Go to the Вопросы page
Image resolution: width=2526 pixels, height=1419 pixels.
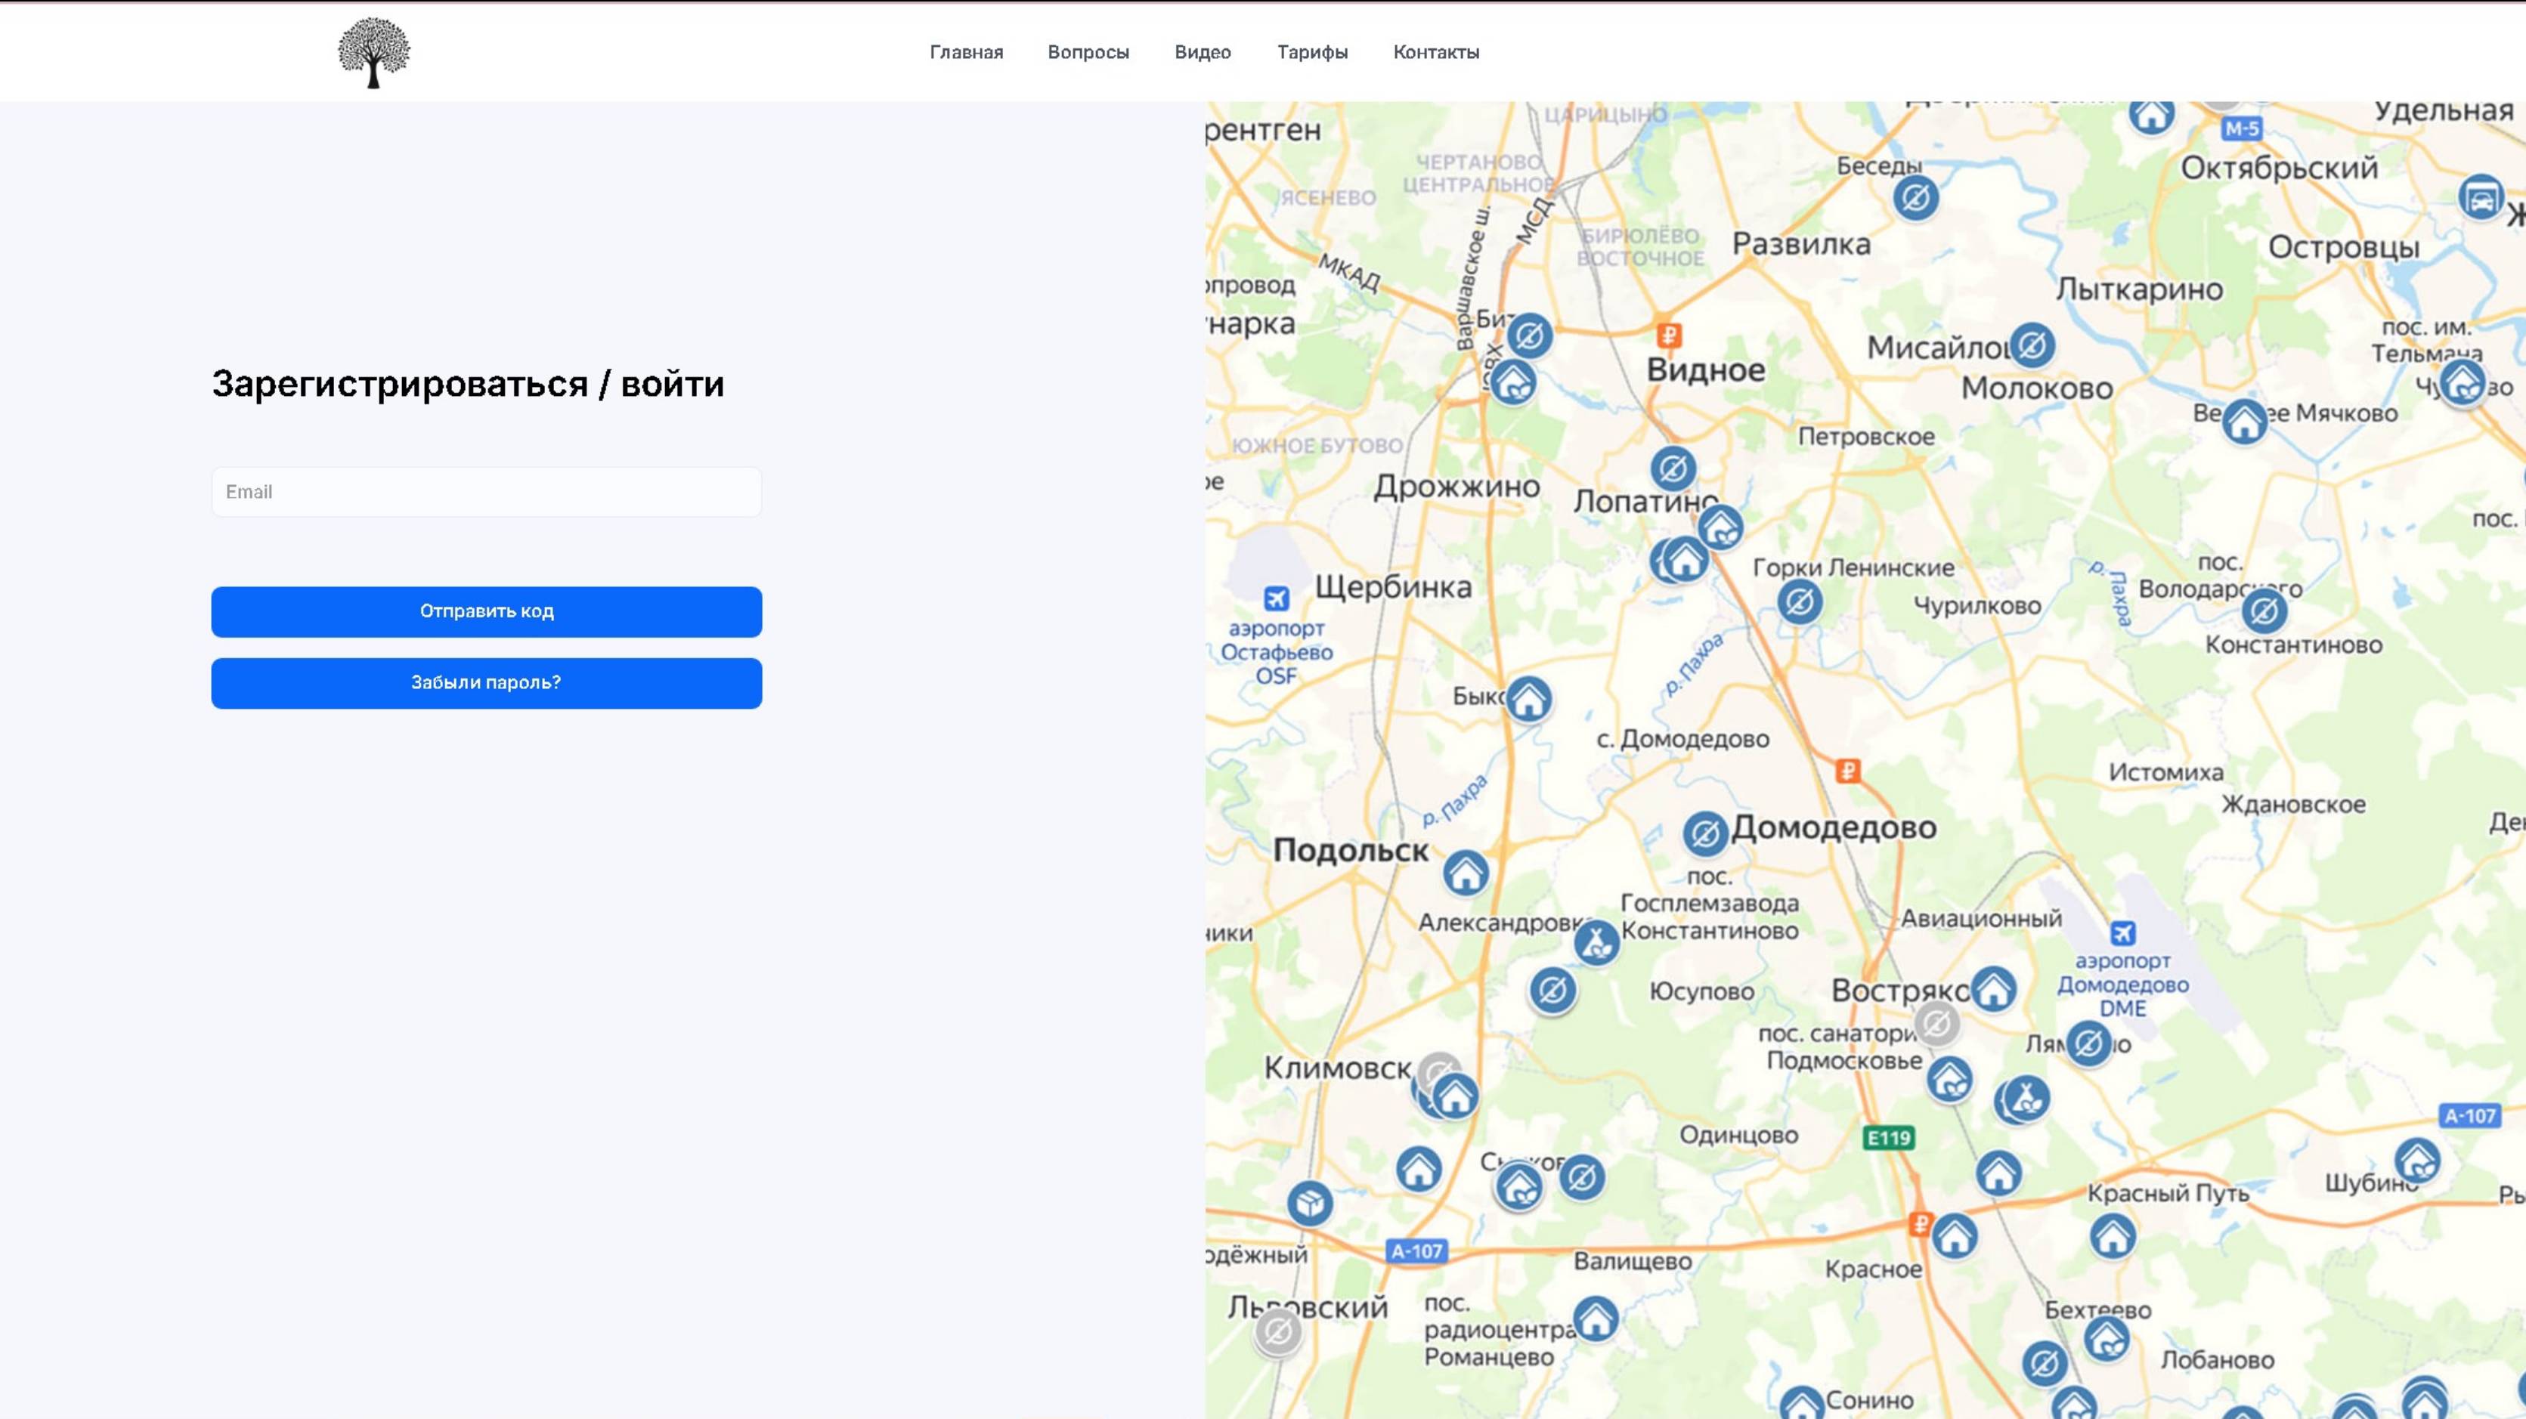[1088, 52]
